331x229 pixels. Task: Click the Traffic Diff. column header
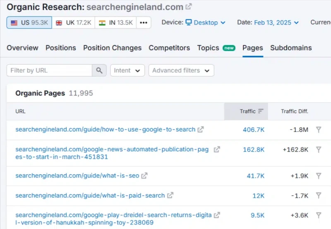coord(295,111)
